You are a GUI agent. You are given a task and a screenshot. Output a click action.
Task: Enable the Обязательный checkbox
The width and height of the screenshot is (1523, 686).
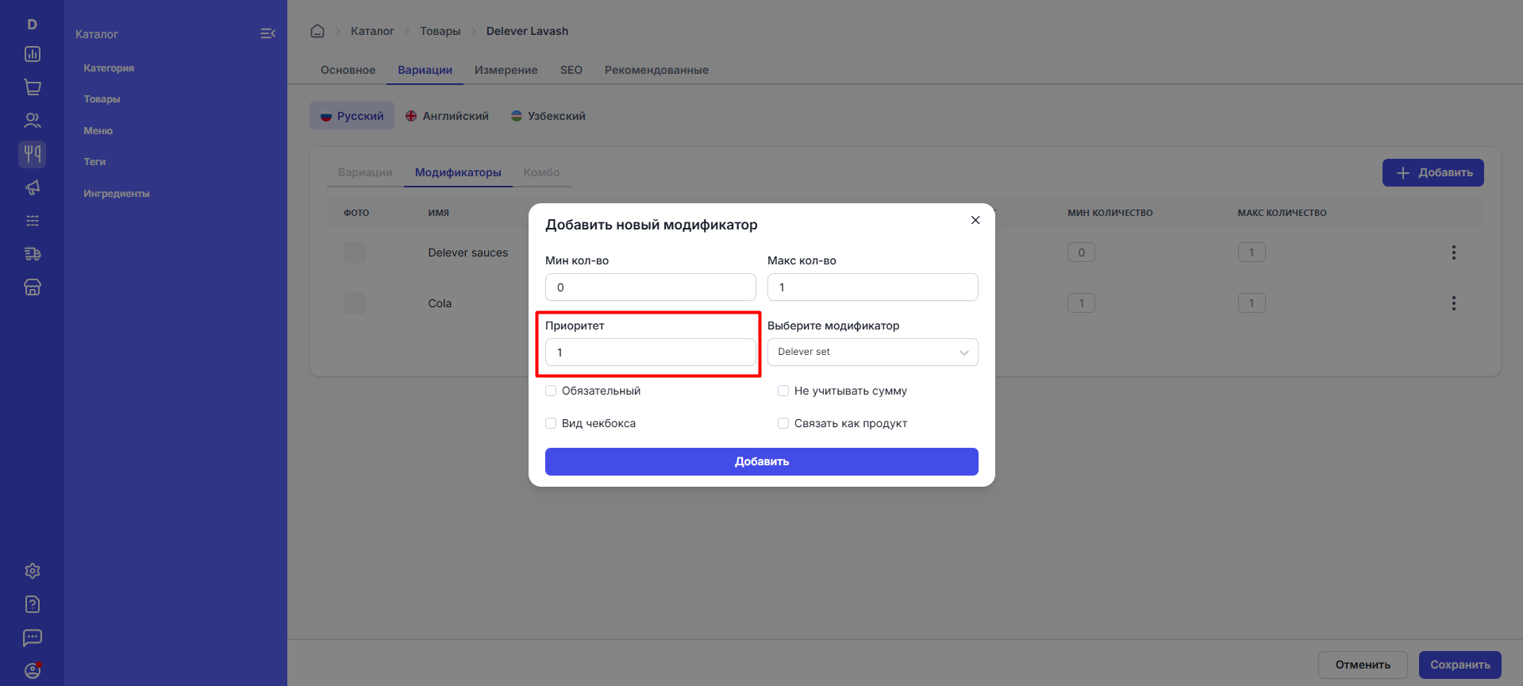point(551,391)
